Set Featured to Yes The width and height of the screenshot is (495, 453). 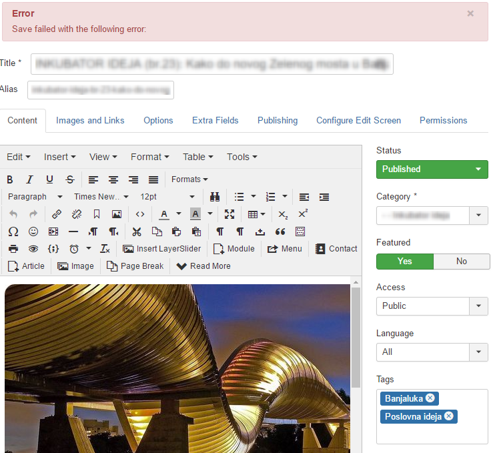[x=405, y=262]
